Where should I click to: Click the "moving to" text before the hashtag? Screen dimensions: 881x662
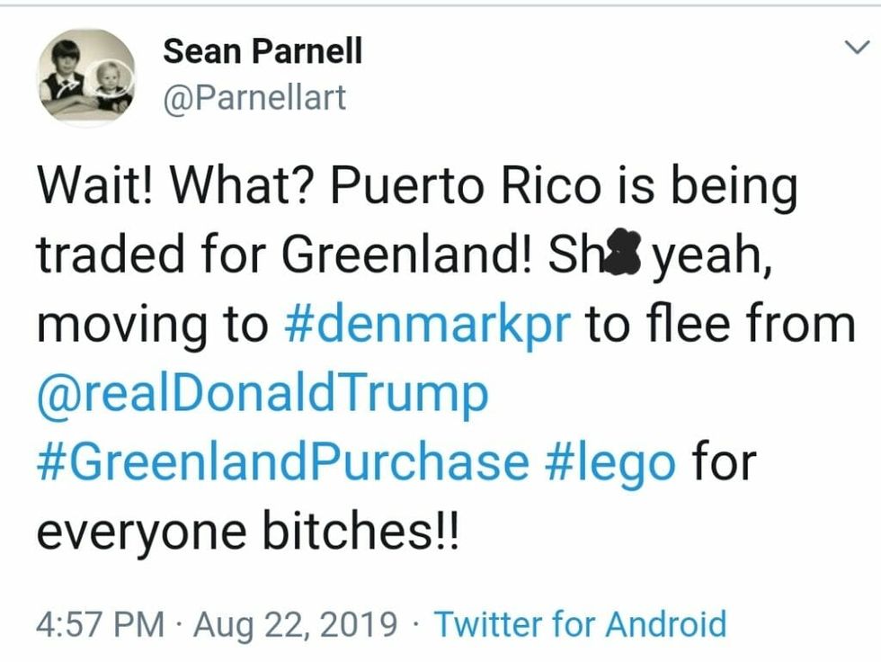[152, 325]
